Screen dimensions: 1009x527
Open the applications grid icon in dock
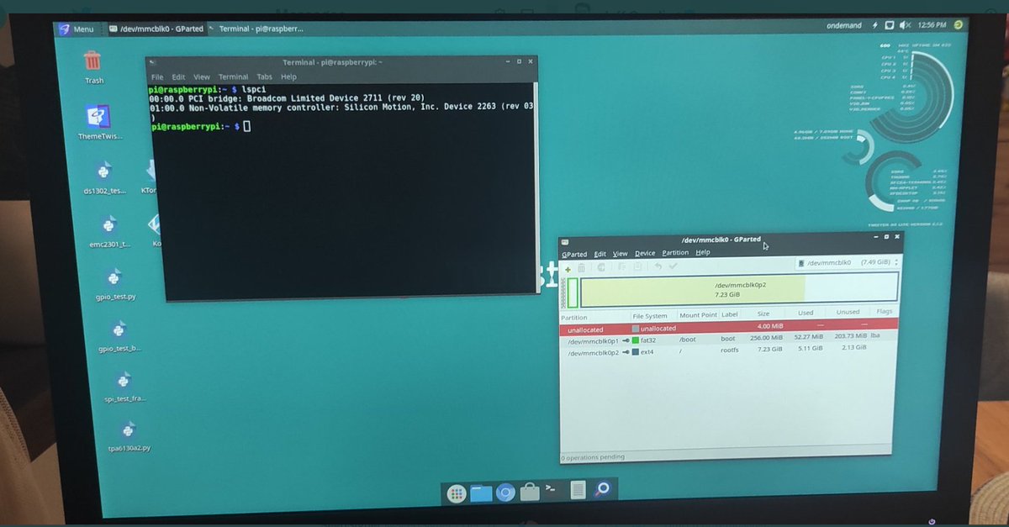[x=457, y=493]
